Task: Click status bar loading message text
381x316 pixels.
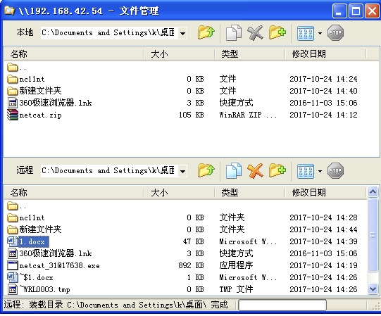Action: tap(115, 305)
